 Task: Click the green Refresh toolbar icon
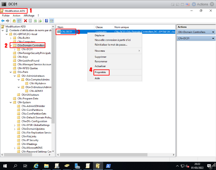coord(35,21)
